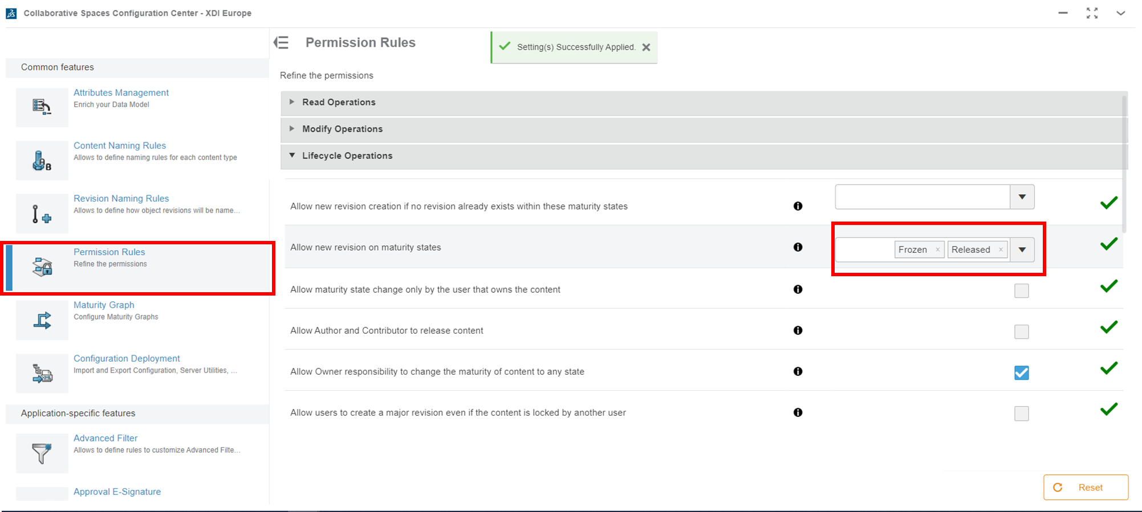This screenshot has height=512, width=1142.
Task: Expand the Modify Operations section
Action: tap(342, 129)
